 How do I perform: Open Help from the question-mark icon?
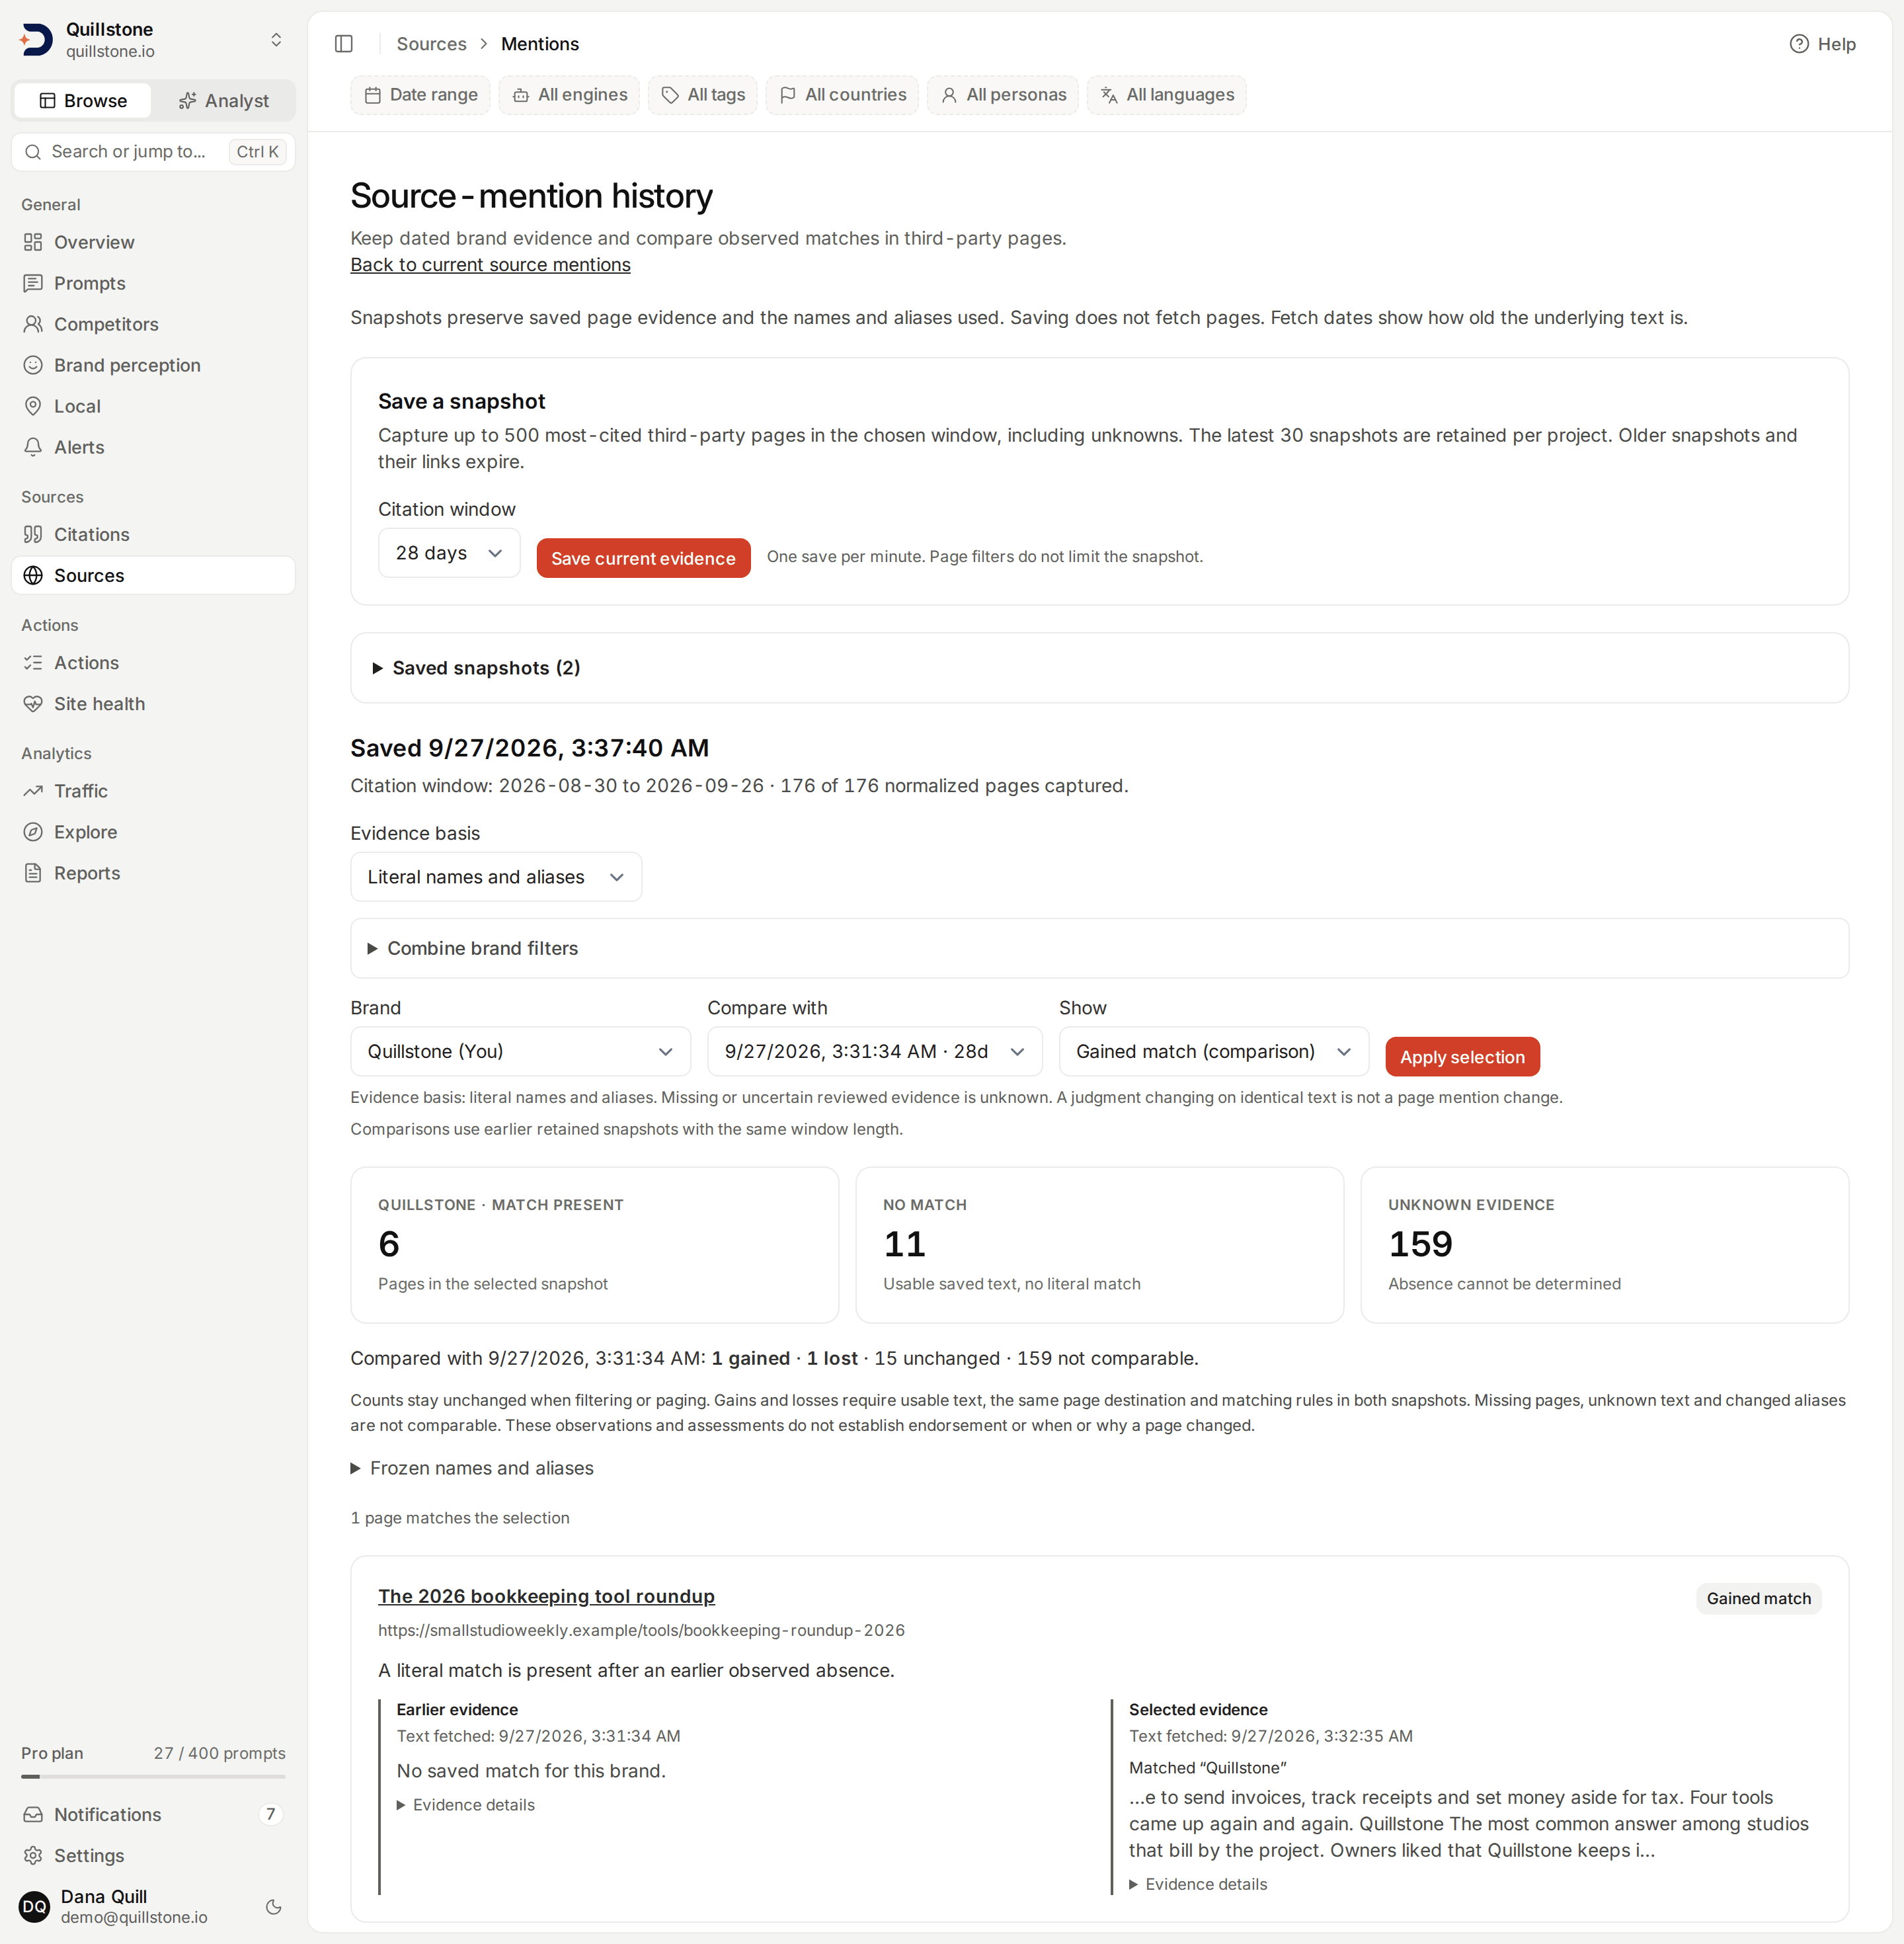(1798, 44)
